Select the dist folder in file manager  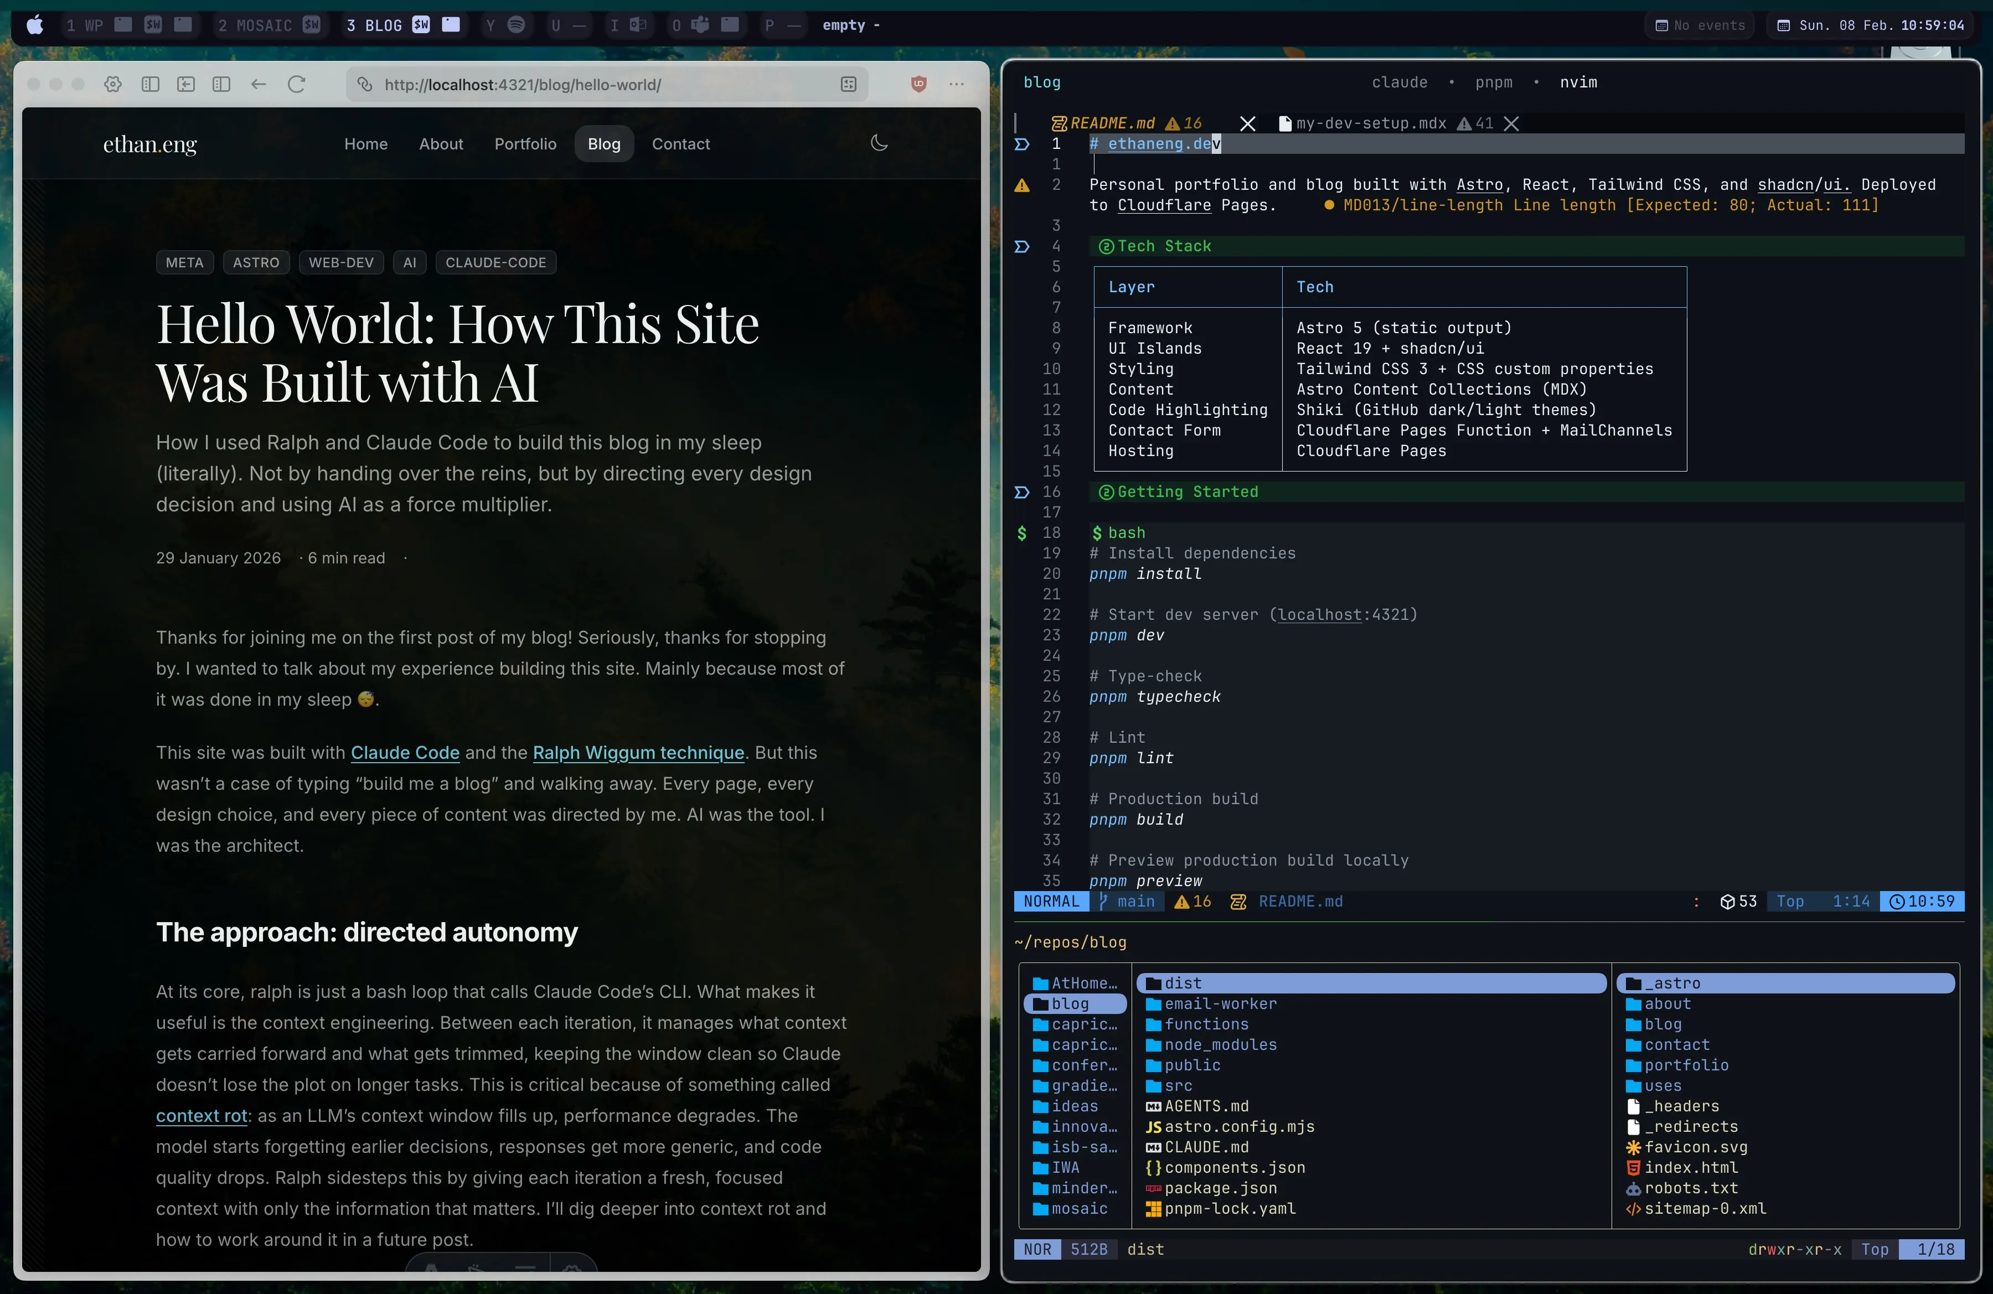(x=1371, y=984)
